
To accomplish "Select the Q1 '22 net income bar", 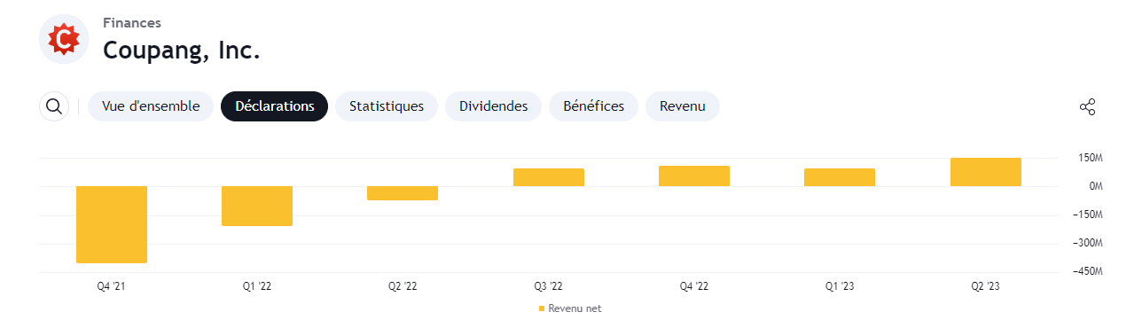I will click(257, 206).
